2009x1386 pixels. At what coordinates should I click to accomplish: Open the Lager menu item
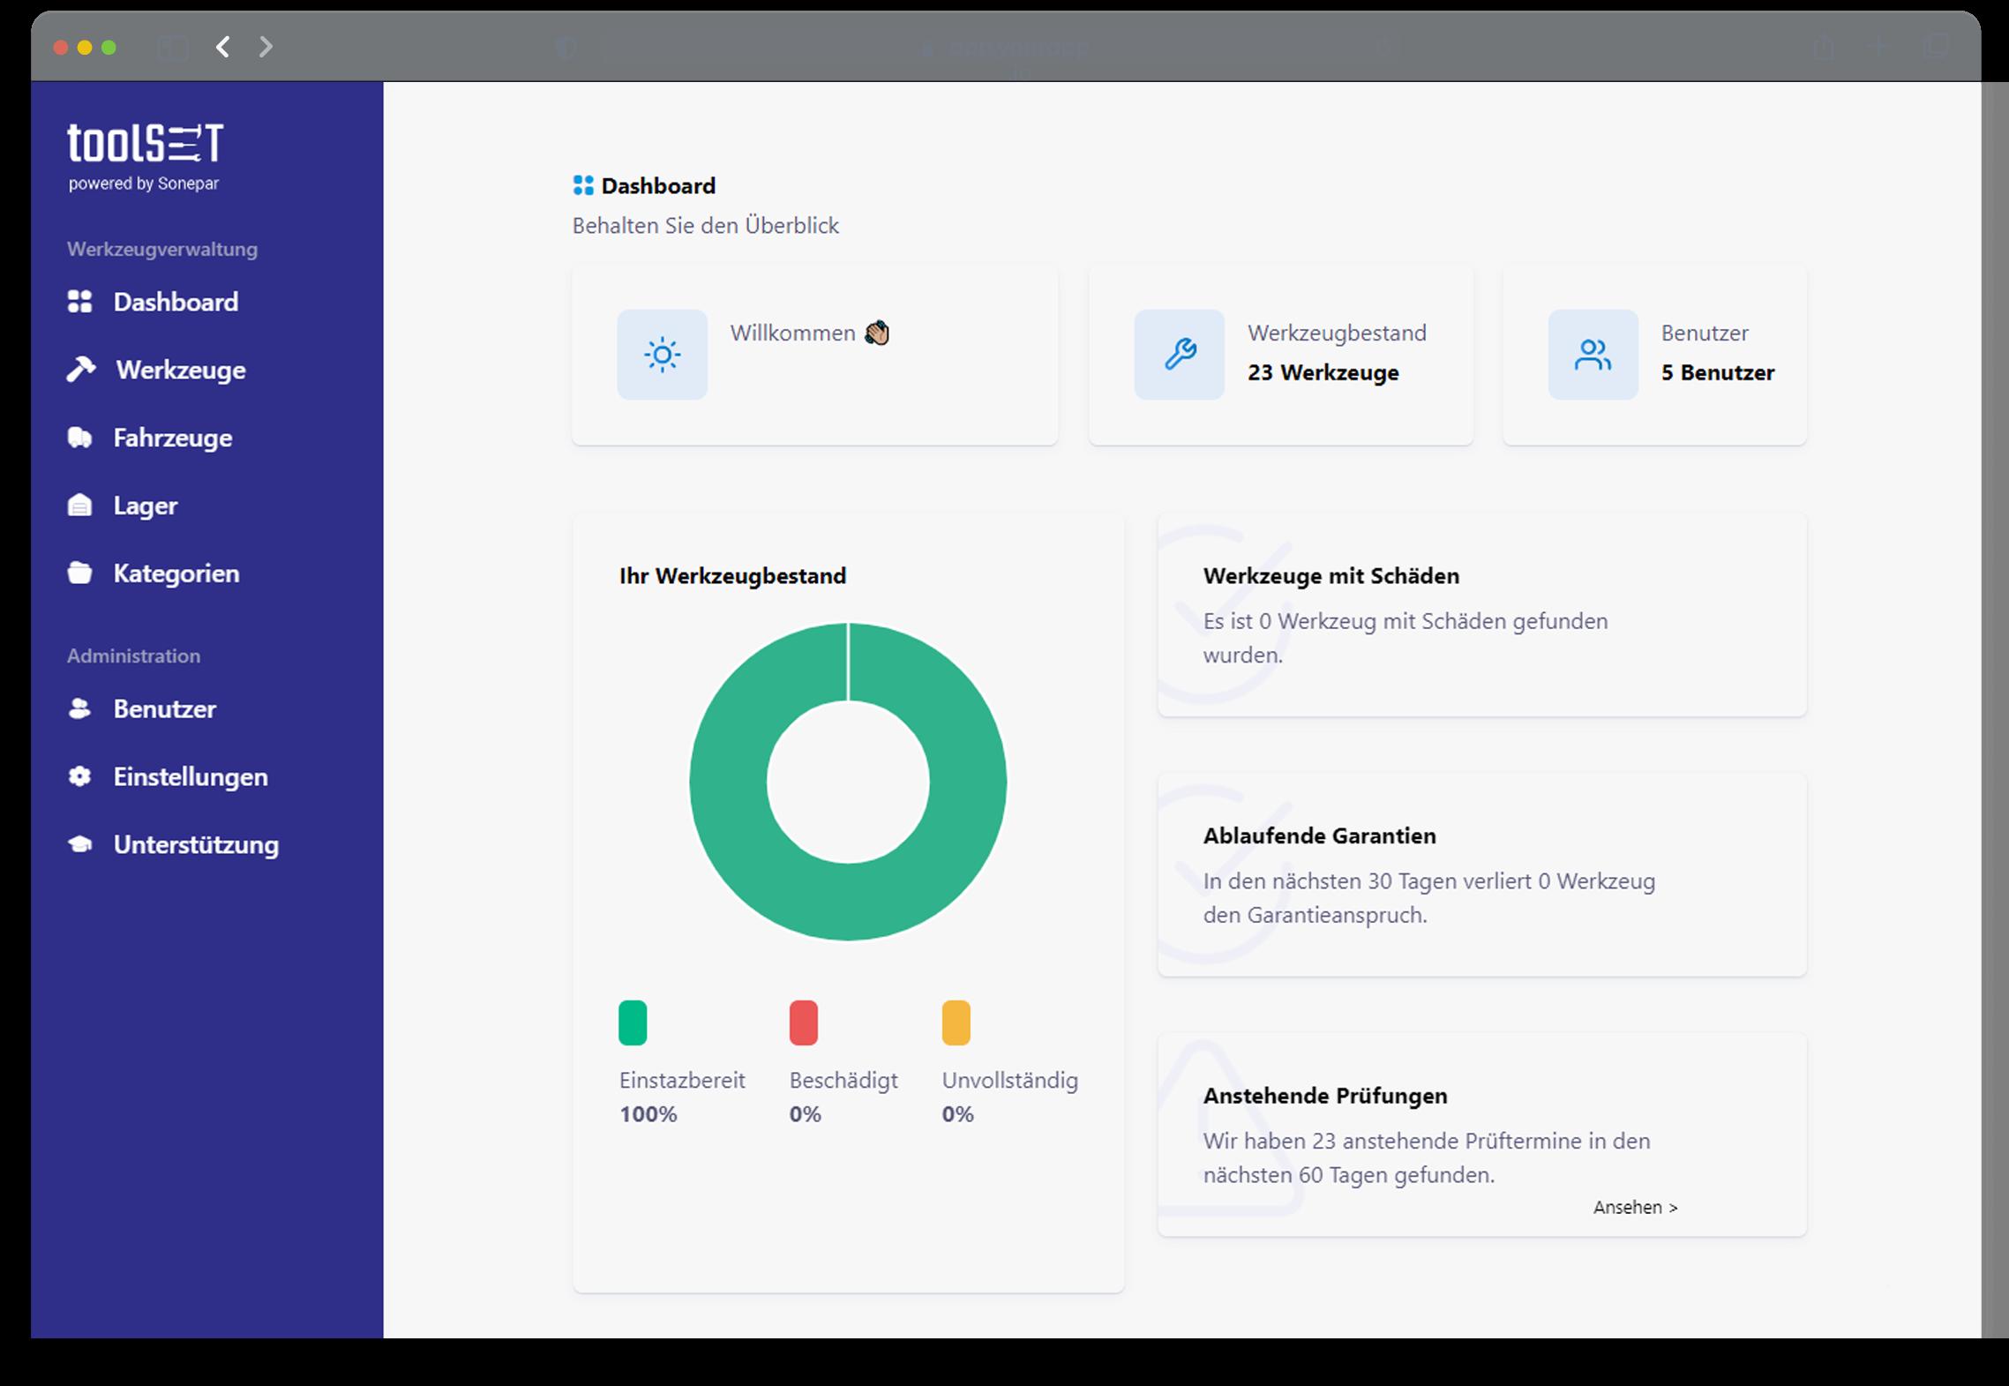tap(145, 506)
